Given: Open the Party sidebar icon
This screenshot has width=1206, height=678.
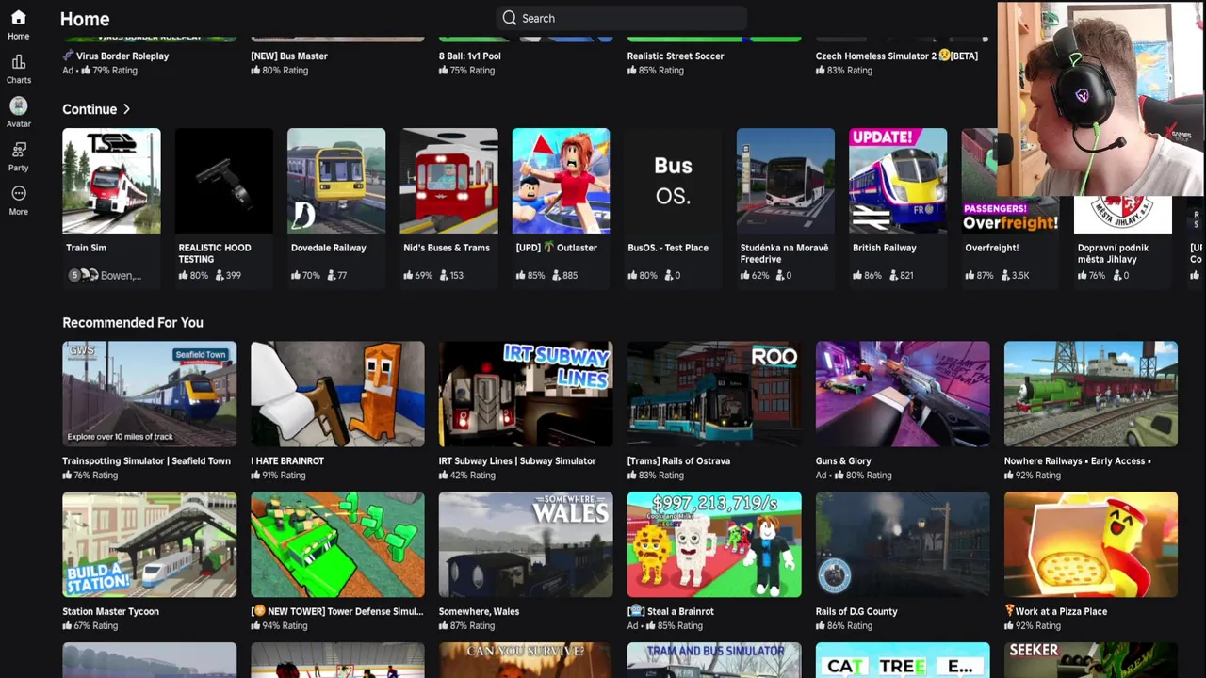Looking at the screenshot, I should (x=18, y=156).
